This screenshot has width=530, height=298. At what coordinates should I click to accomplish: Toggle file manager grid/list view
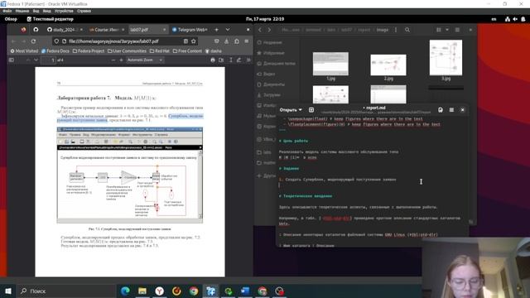point(439,30)
